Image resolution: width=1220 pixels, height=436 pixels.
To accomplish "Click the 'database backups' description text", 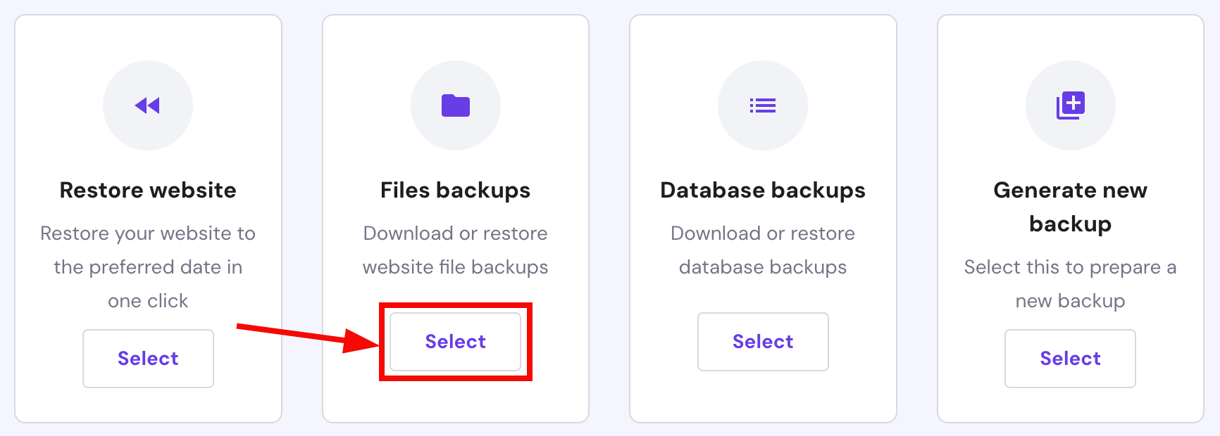I will tap(763, 267).
